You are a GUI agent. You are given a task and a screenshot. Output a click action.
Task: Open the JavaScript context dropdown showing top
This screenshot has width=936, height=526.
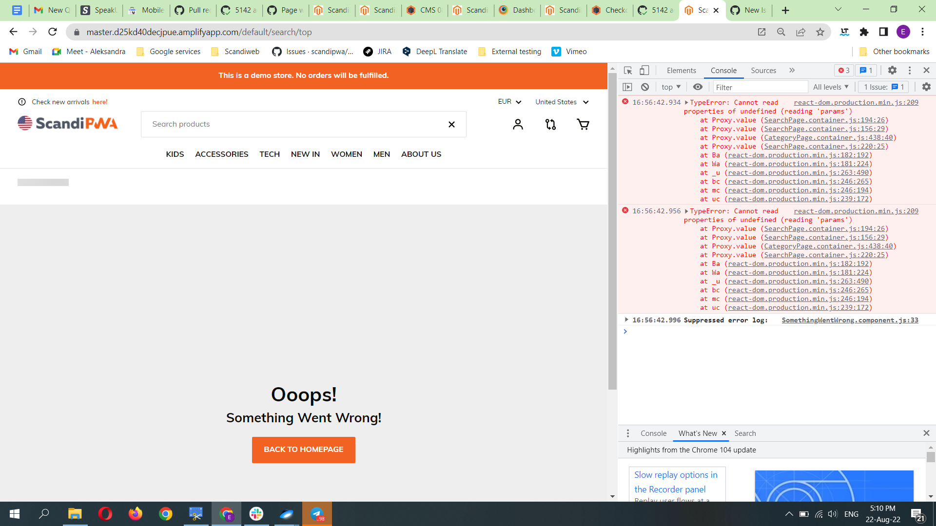(671, 87)
